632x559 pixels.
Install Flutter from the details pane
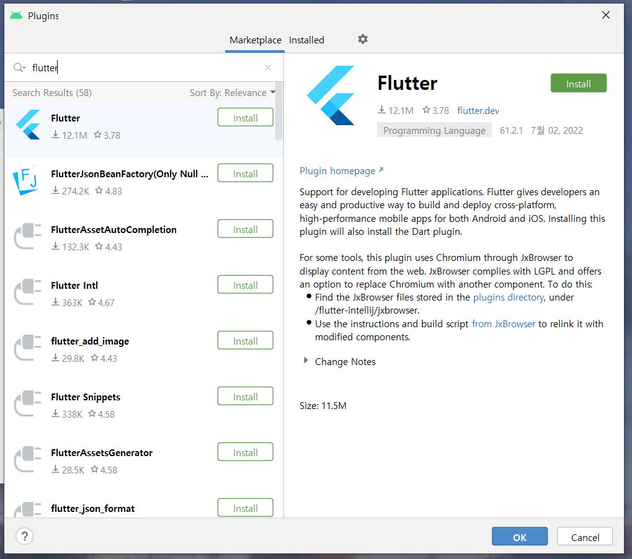point(579,84)
